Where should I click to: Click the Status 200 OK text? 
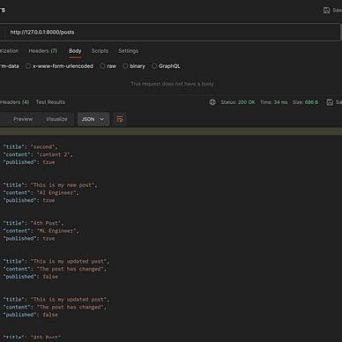(x=238, y=102)
